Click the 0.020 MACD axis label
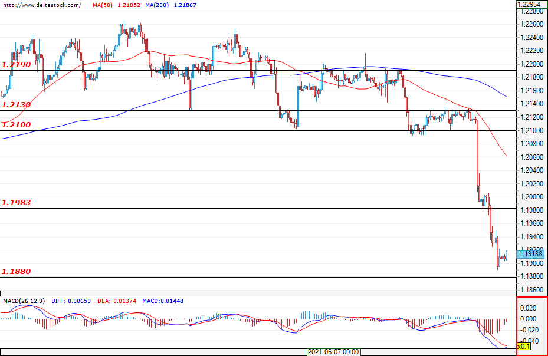 coord(529,308)
